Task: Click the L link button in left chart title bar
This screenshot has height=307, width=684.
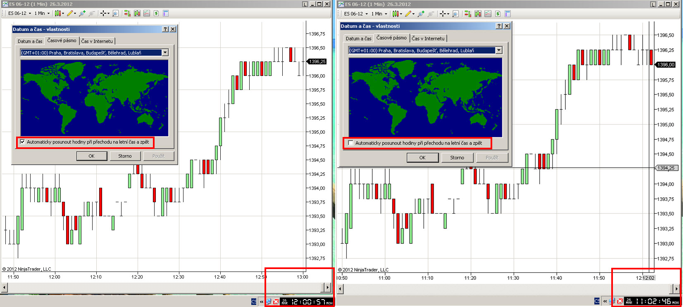Action: tap(305, 4)
